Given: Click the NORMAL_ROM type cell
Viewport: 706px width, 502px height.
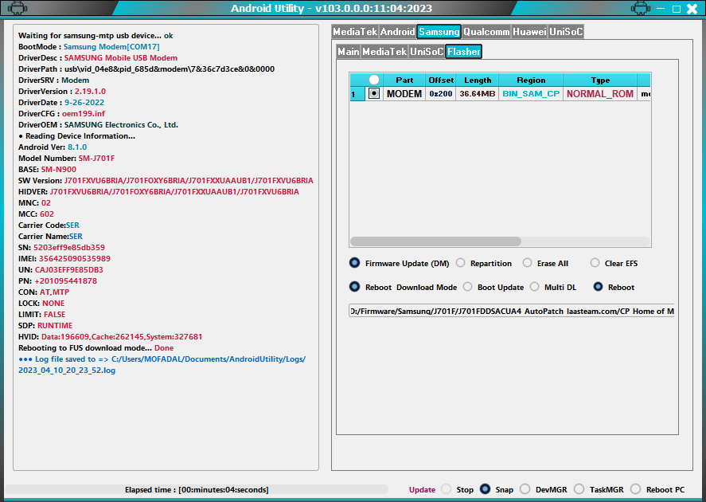Looking at the screenshot, I should (x=600, y=94).
